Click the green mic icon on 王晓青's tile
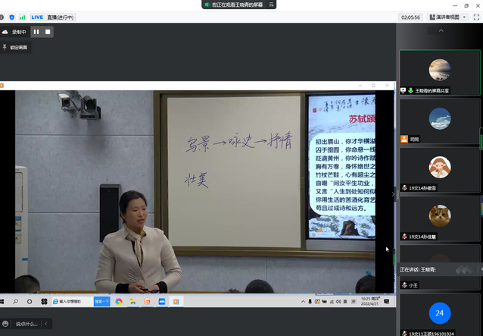483x336 pixels. click(x=410, y=90)
